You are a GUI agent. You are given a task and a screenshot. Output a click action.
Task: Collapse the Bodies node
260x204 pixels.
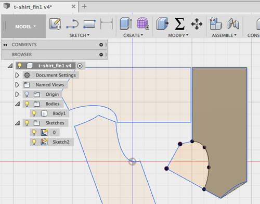tap(17, 104)
